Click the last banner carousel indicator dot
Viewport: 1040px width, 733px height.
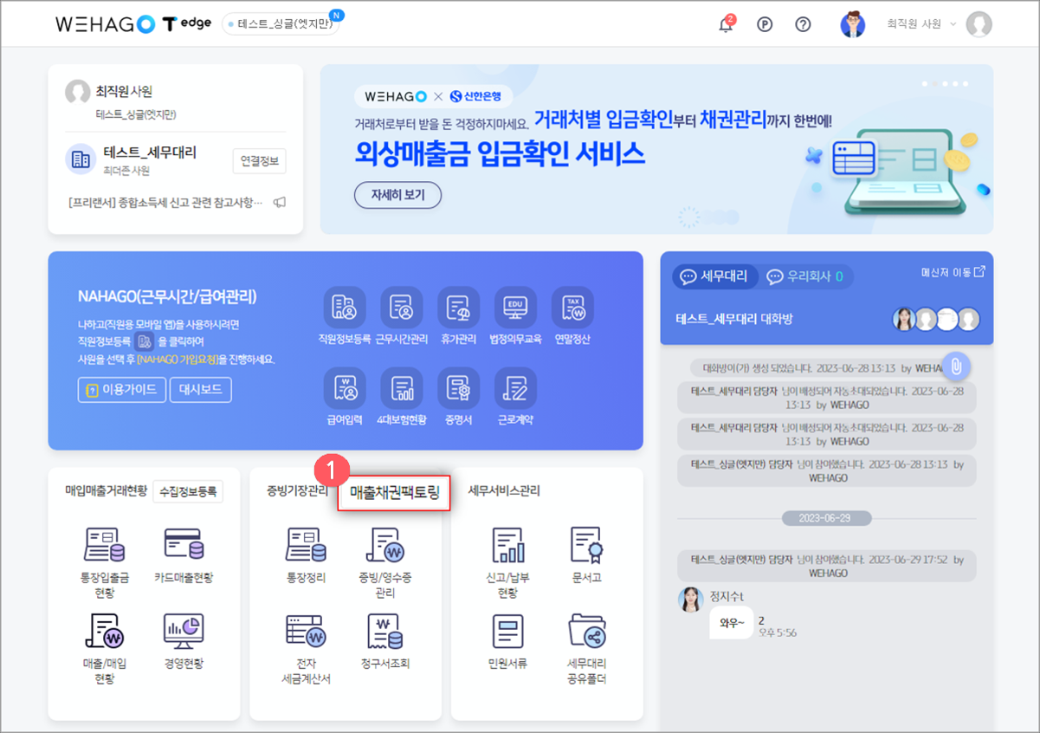(966, 84)
